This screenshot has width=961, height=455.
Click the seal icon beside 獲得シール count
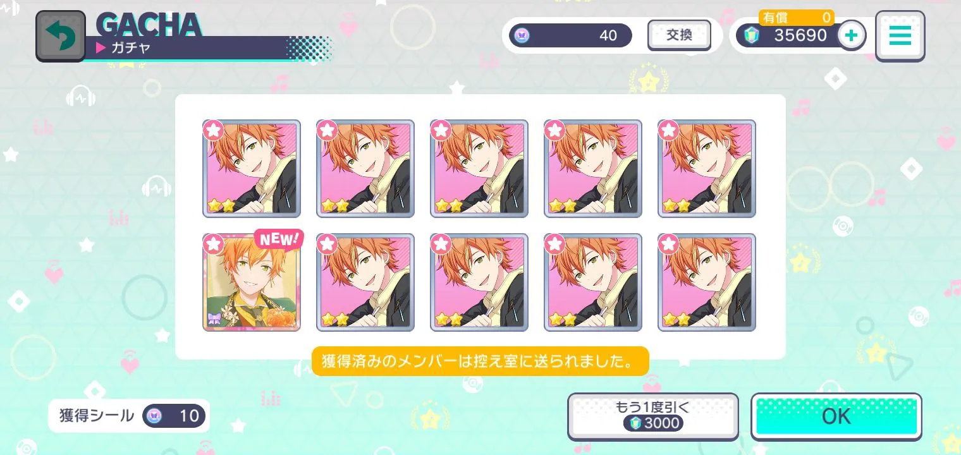[155, 416]
